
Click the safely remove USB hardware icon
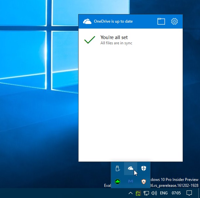point(118,168)
